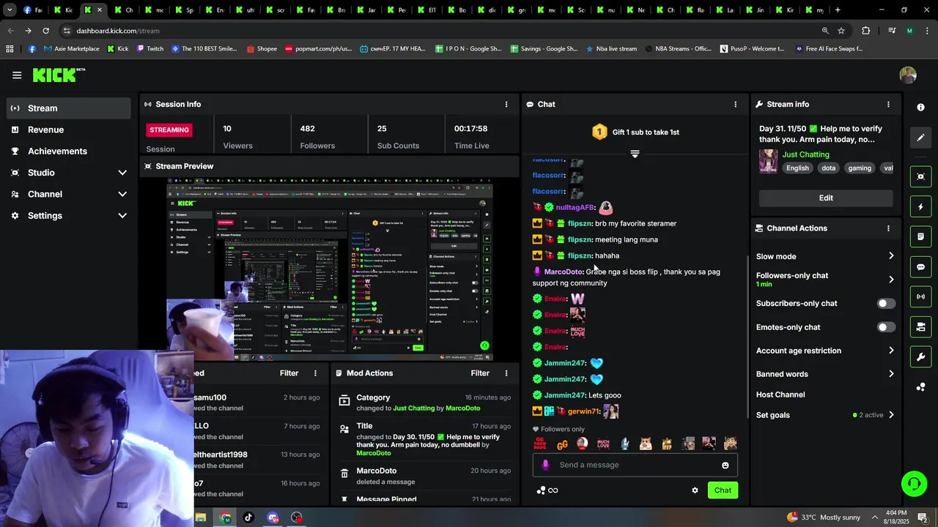The height and width of the screenshot is (527, 938).
Task: Open Twitch bookmark in bookmarks bar
Action: (x=149, y=49)
